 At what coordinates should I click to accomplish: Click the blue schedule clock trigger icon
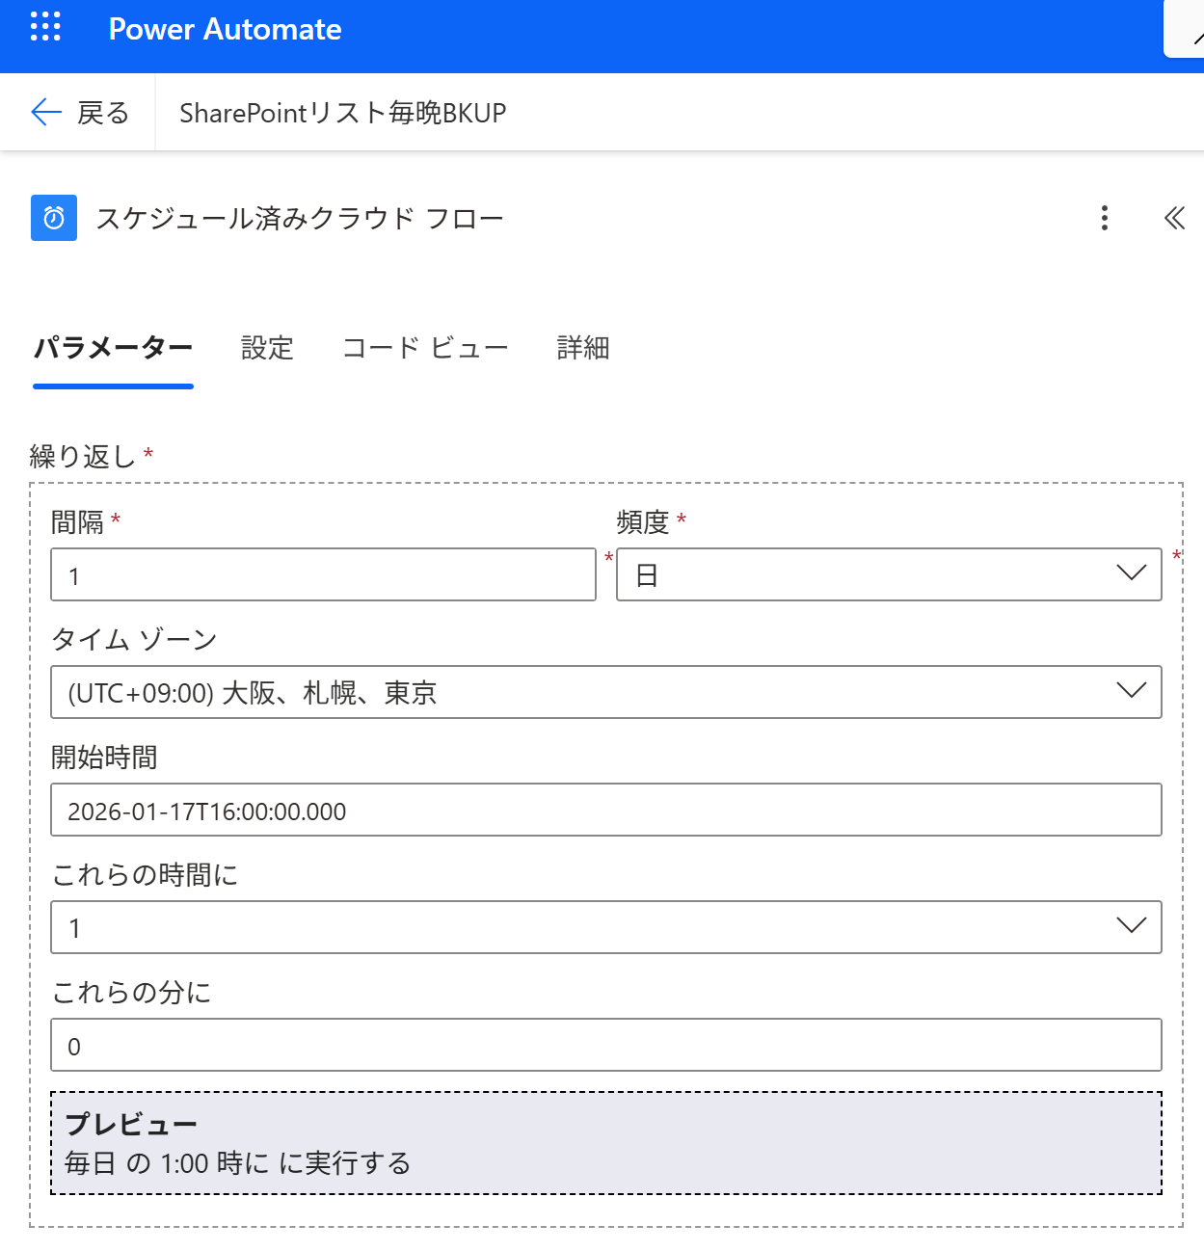coord(54,218)
